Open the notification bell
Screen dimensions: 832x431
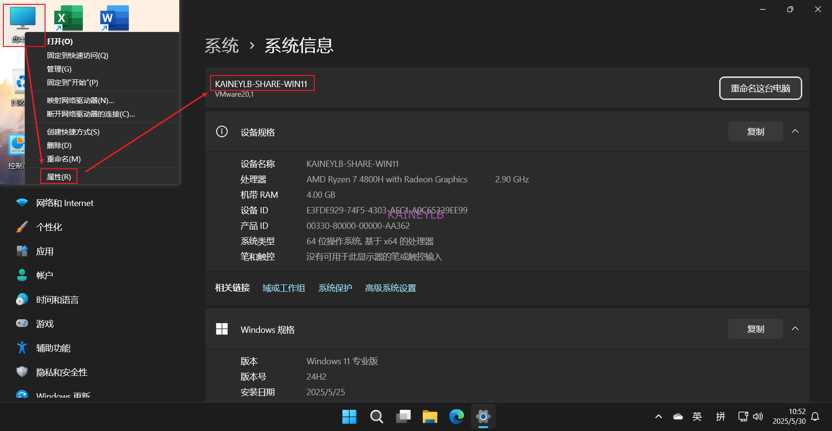816,416
